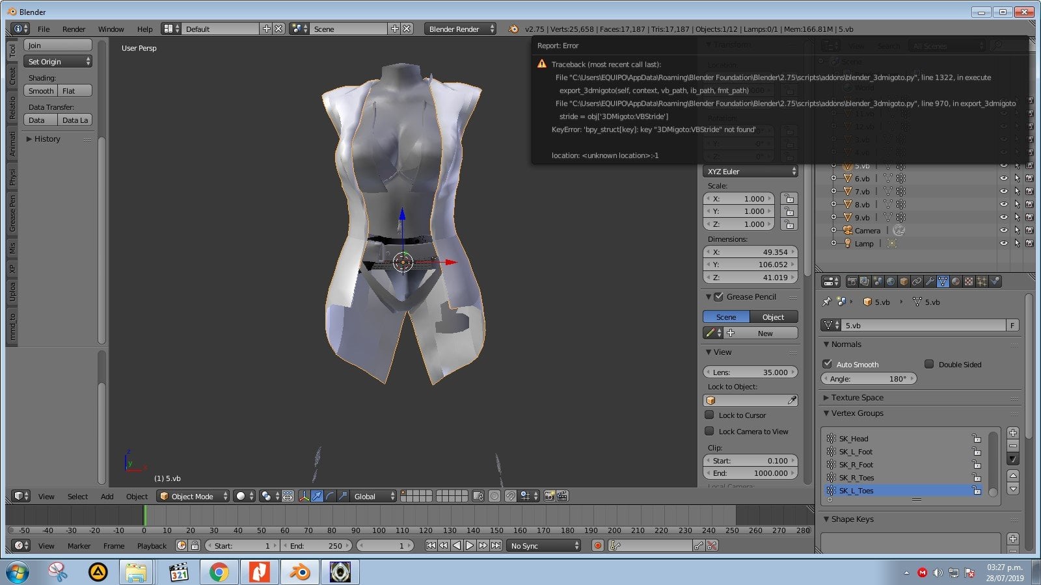
Task: Move vertex group down with arrow icon
Action: [x=1013, y=489]
